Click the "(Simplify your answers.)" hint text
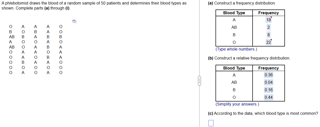320x127 pixels. tap(237, 104)
